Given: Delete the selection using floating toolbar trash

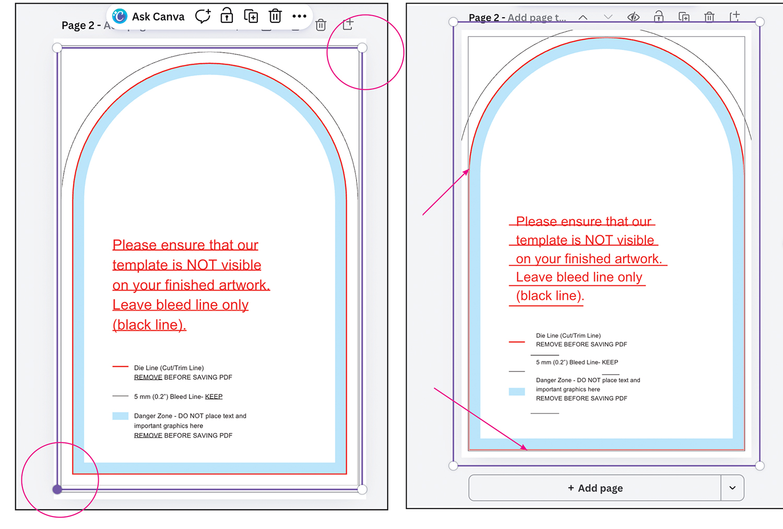Looking at the screenshot, I should tap(275, 16).
